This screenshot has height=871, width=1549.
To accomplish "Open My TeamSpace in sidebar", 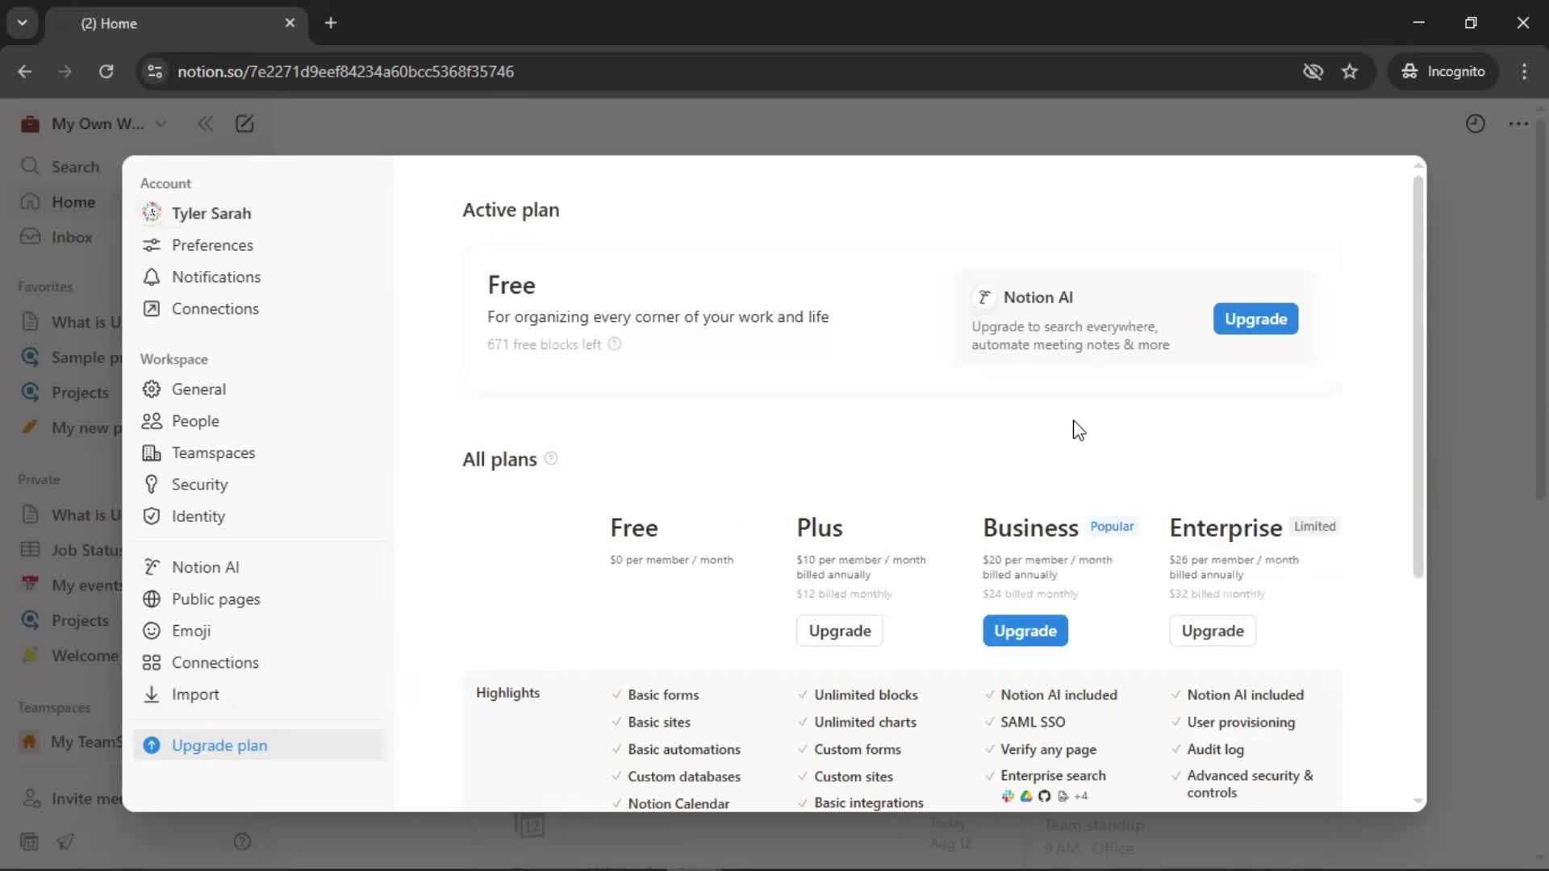I will click(69, 742).
